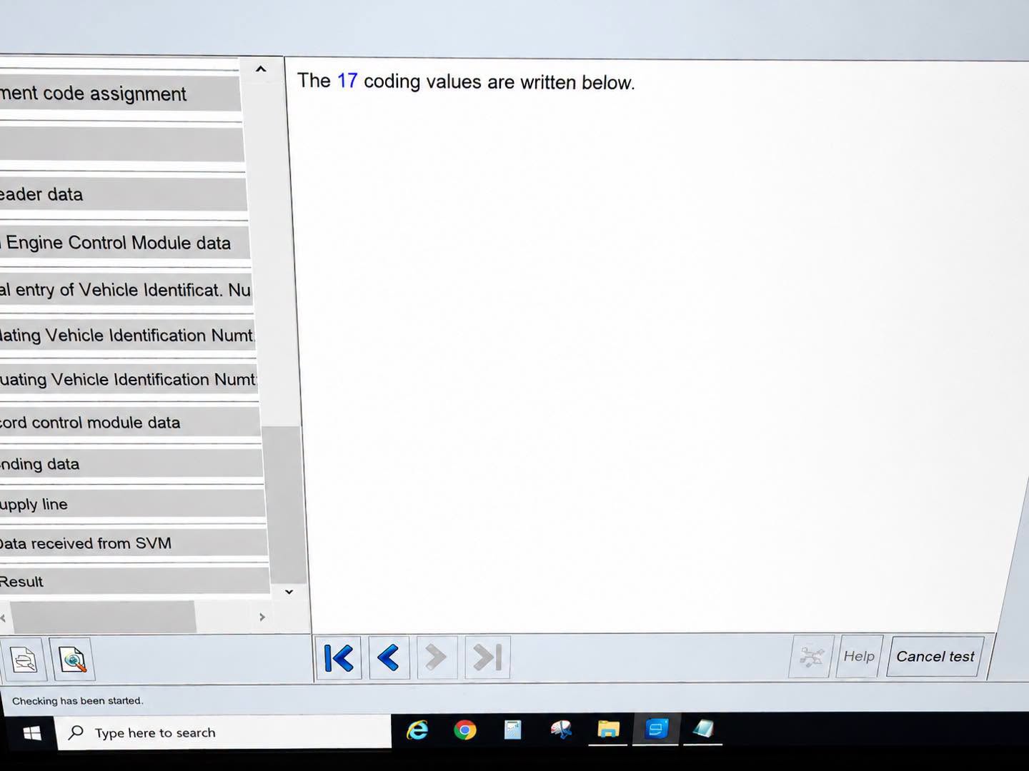Go to the first page with the blue bar-arrow
Image resolution: width=1029 pixels, height=771 pixels.
coord(339,657)
